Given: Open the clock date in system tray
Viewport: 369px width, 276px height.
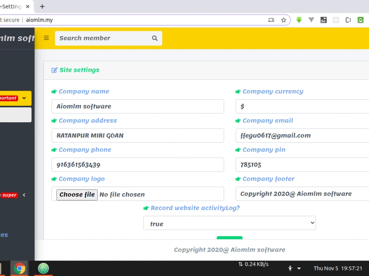Looking at the screenshot, I should tap(338, 268).
